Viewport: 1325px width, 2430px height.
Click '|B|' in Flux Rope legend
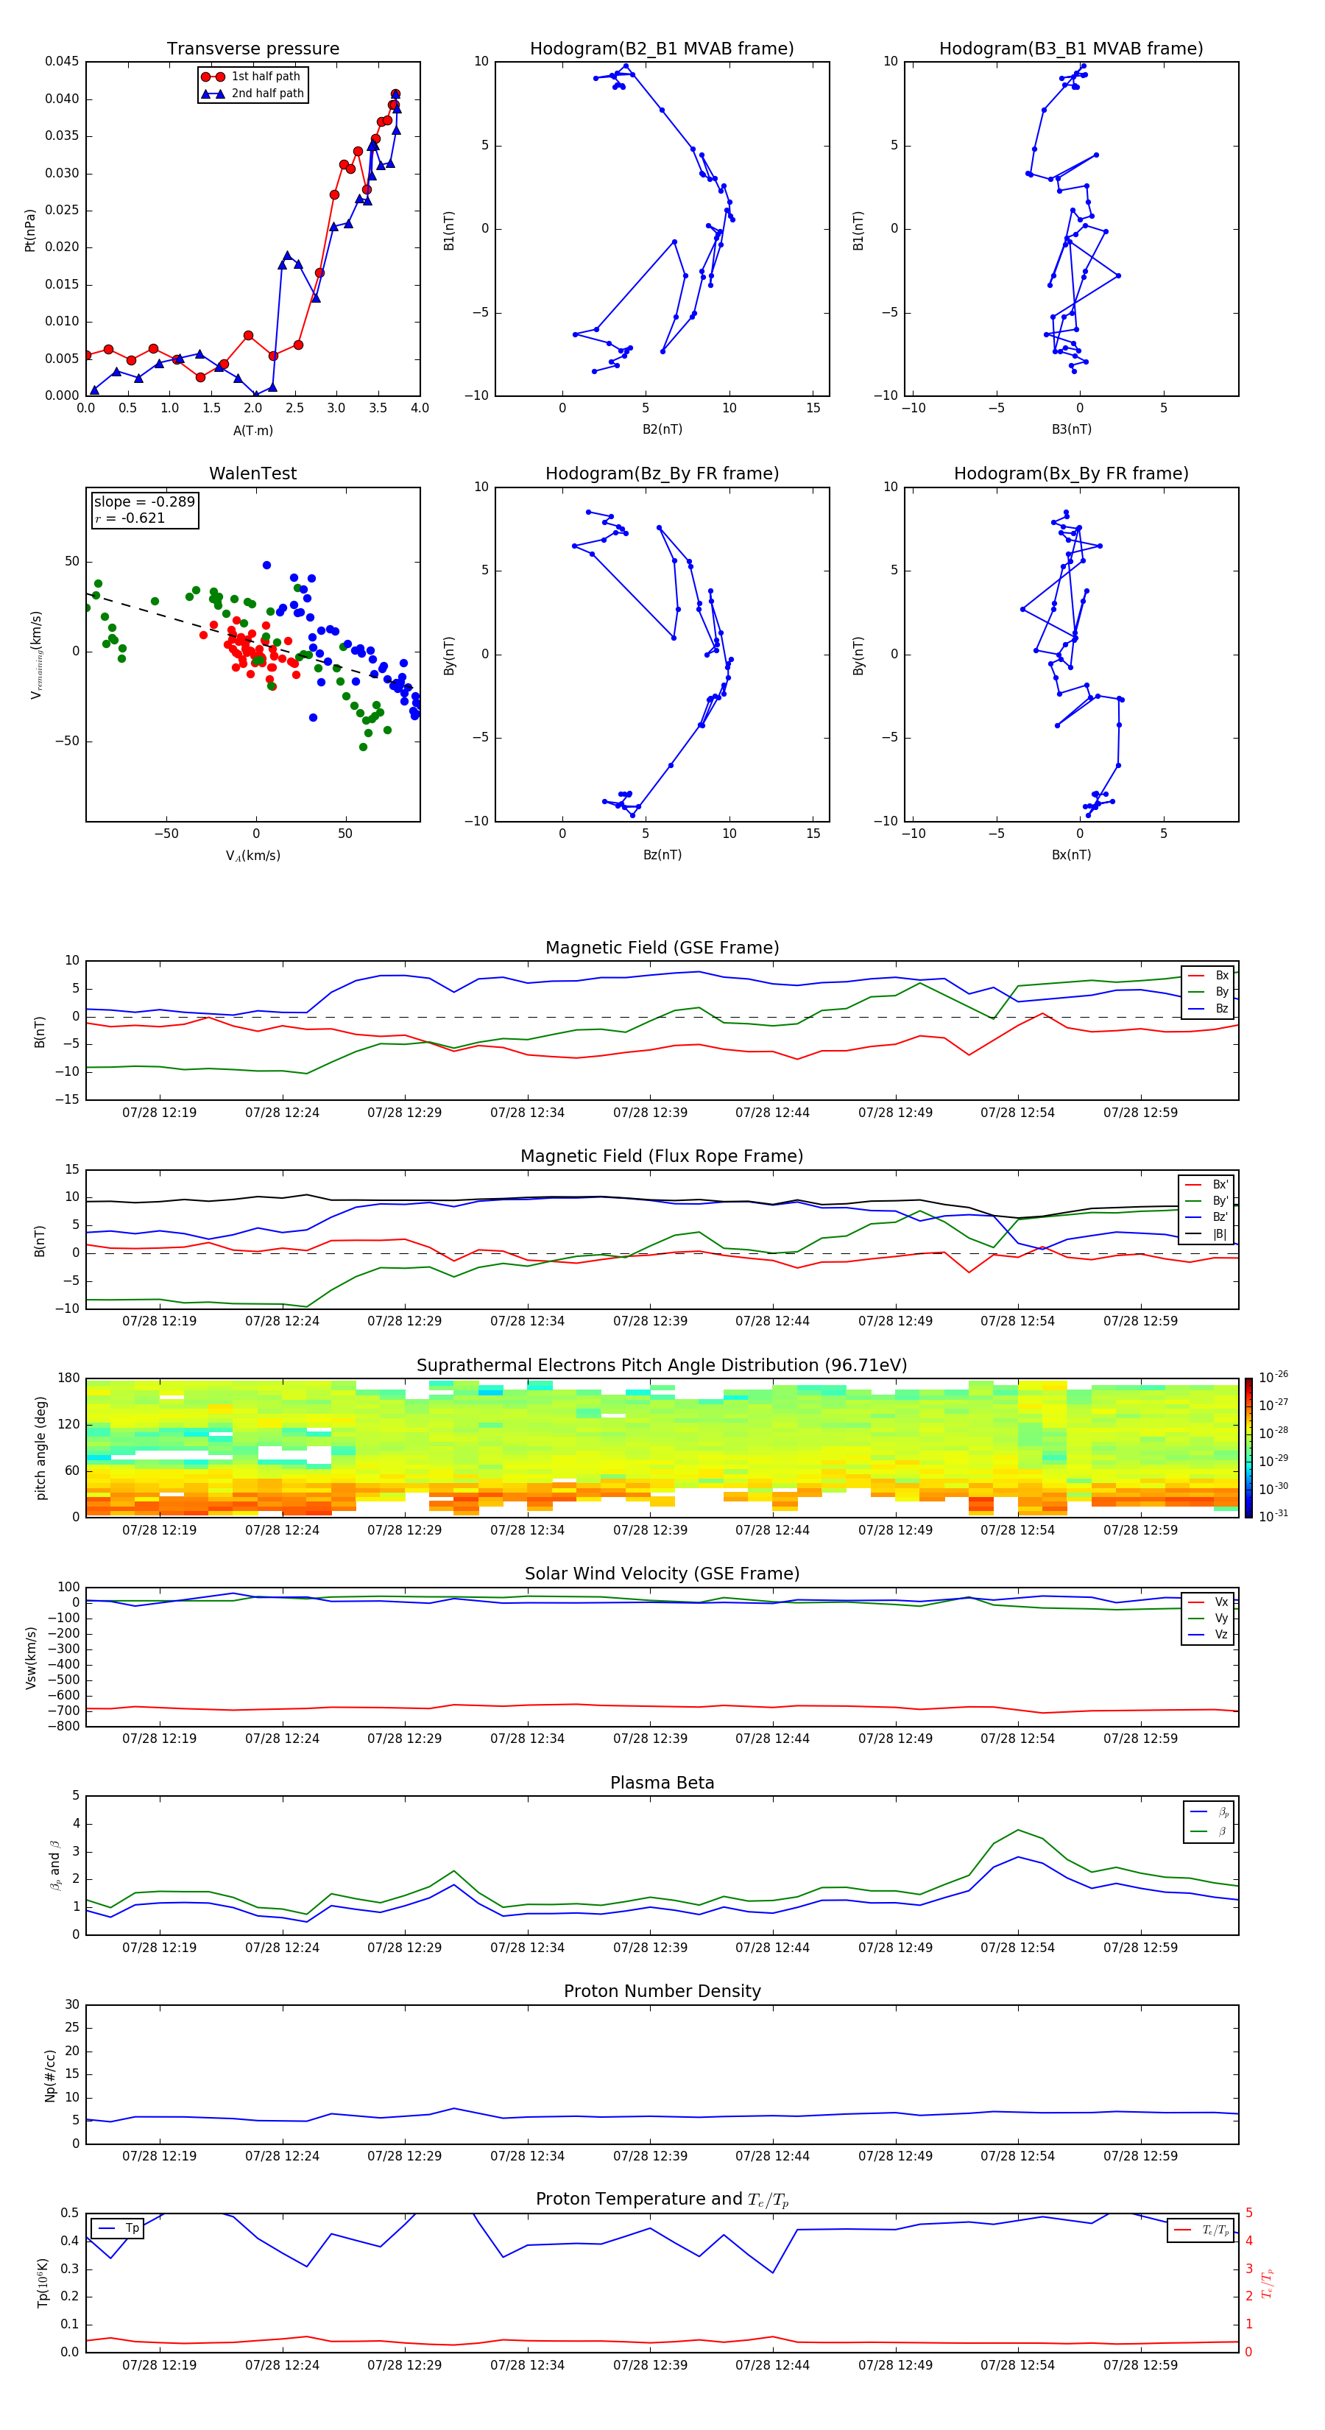(x=1220, y=1234)
